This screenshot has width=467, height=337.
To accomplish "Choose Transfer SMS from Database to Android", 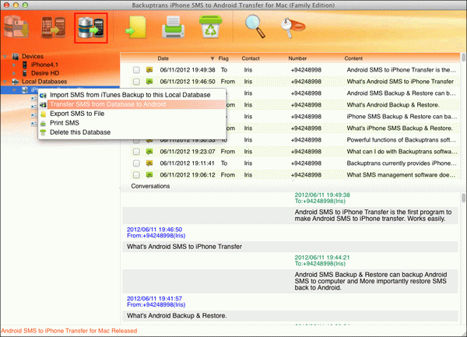I will [132, 104].
